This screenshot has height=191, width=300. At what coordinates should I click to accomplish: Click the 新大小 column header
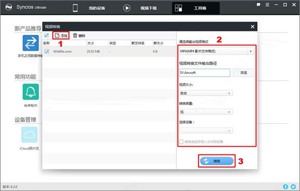(158, 43)
